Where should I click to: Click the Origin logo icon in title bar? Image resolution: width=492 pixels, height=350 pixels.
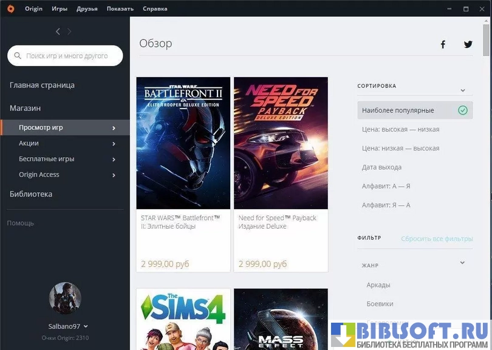point(10,8)
